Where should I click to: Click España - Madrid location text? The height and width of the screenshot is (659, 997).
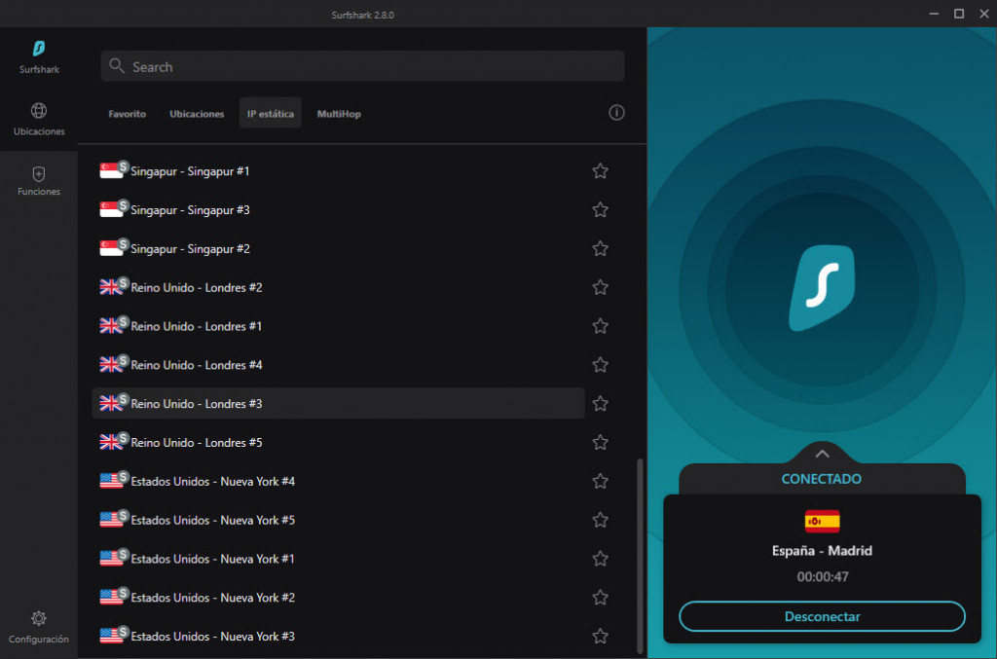[822, 551]
